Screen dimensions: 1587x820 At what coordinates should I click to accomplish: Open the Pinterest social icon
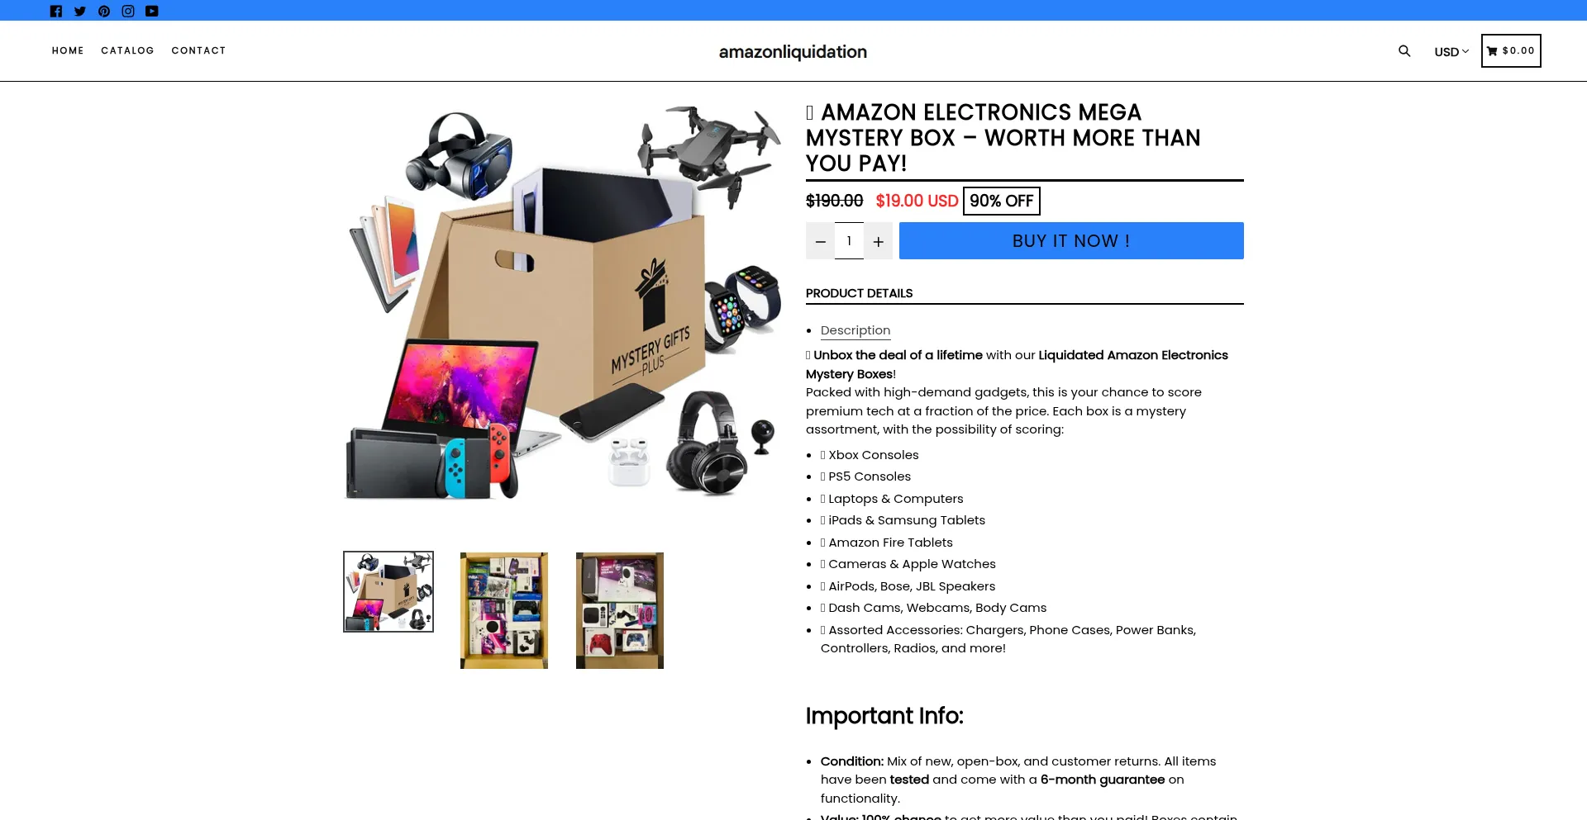coord(104,11)
